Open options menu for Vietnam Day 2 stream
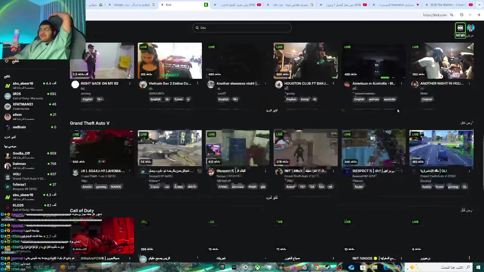 (x=198, y=83)
